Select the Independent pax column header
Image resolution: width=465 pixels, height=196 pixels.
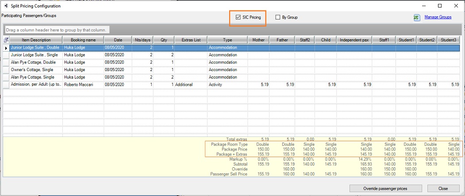pos(354,40)
